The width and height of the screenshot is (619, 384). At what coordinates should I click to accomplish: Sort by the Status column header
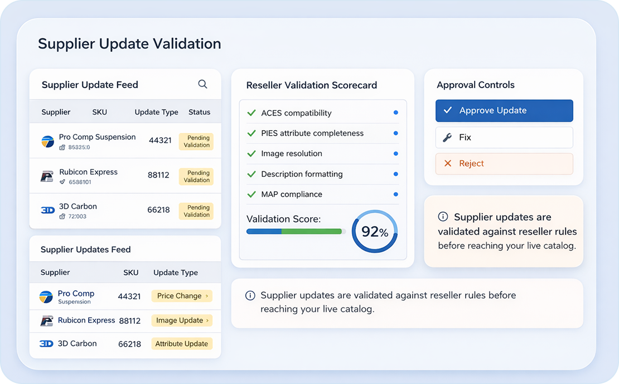pos(199,112)
